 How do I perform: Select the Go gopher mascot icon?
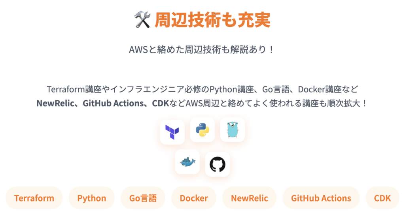(233, 130)
